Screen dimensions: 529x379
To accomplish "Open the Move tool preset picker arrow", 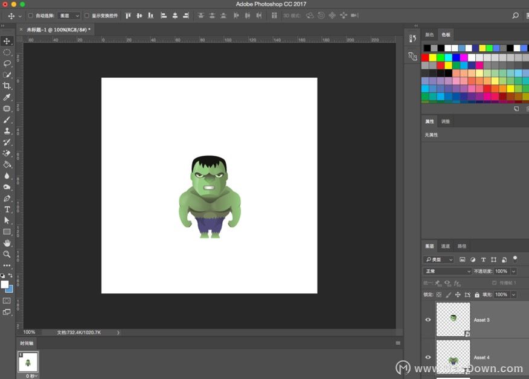I will [20, 16].
